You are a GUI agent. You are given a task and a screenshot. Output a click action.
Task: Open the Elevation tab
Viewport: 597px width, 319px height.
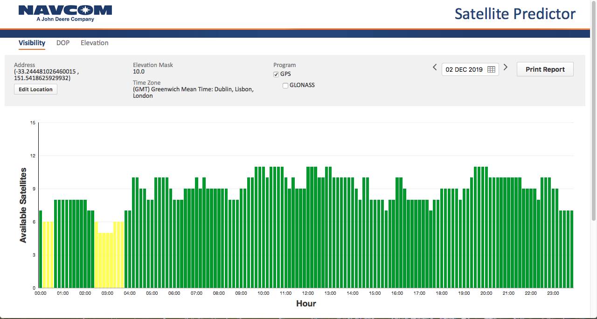click(x=94, y=43)
